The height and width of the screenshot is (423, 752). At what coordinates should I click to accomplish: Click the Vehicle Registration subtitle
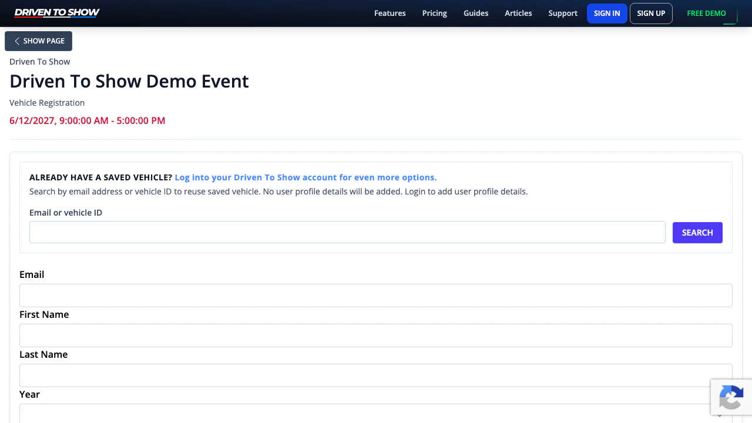(x=47, y=103)
